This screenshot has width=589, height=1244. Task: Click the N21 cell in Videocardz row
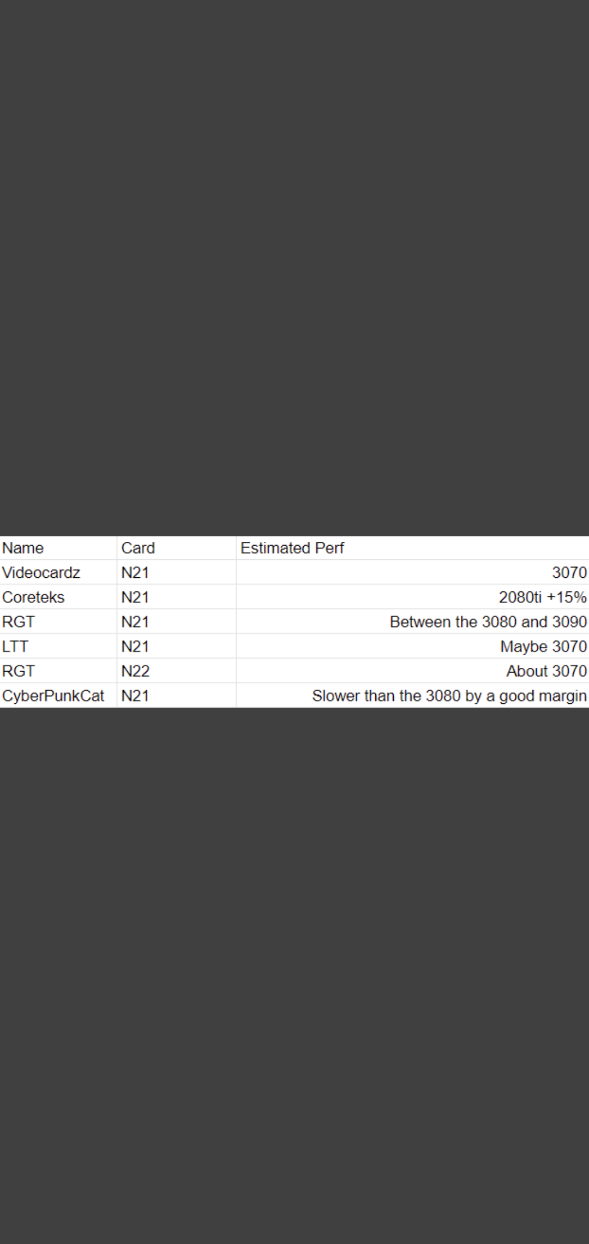[x=135, y=572]
